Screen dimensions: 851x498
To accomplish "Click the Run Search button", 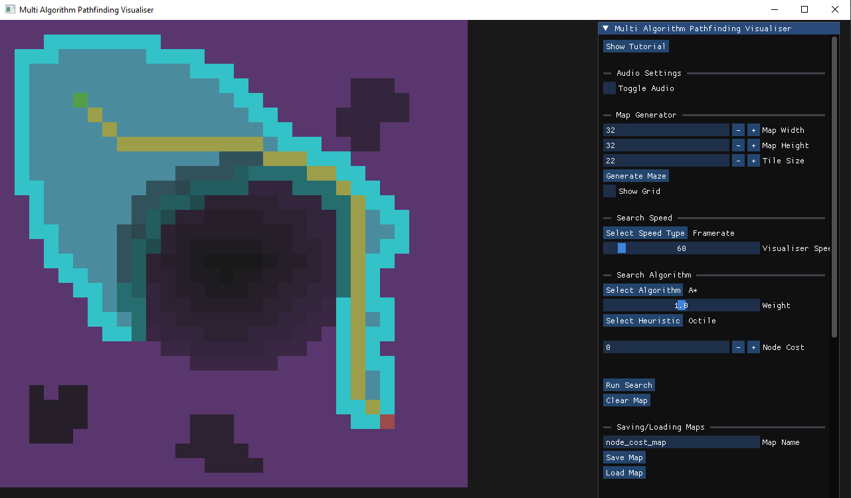I will click(x=629, y=385).
